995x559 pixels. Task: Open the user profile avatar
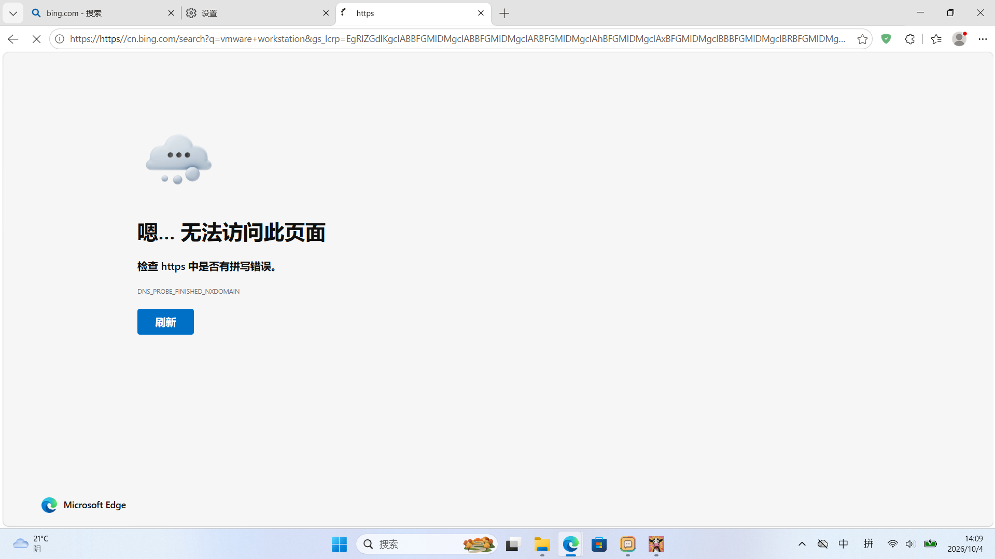click(959, 39)
